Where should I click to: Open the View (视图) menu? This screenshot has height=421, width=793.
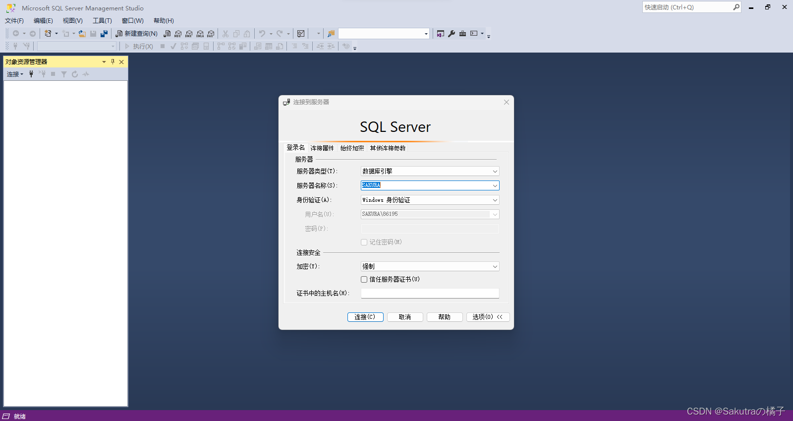tap(72, 21)
